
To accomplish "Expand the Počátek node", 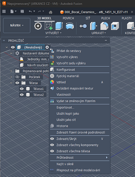I will click(x=11, y=77).
